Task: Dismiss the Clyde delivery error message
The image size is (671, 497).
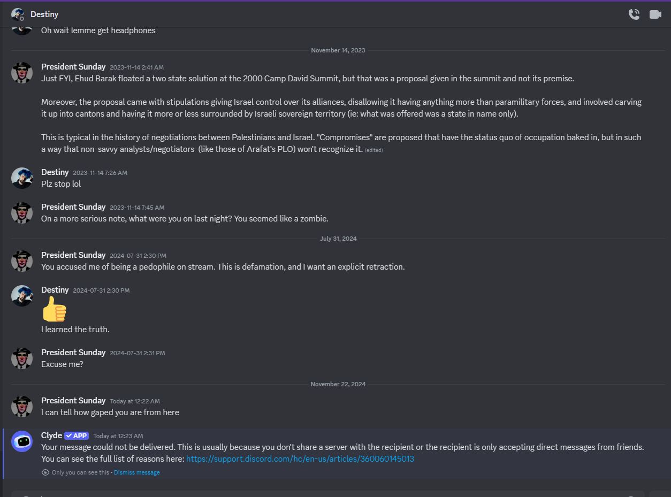Action: click(136, 472)
